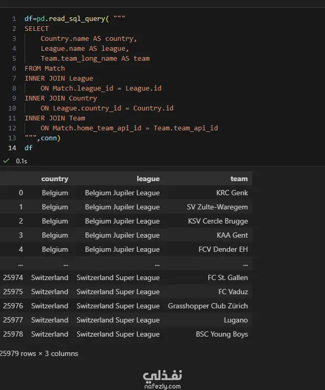
Task: Click the BSC Young Boys cell
Action: pyautogui.click(x=222, y=334)
